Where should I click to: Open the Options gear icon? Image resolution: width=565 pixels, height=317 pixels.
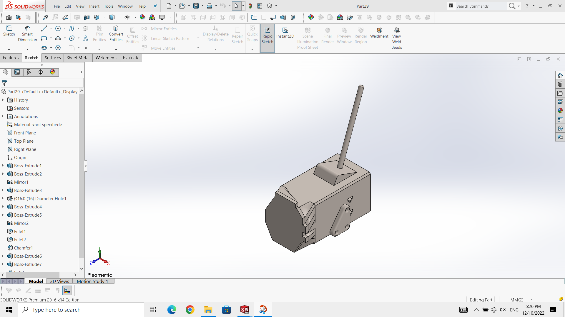click(270, 6)
